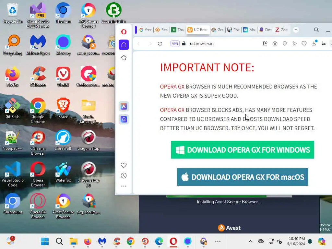
Task: View site security padlock info
Action: pos(184,44)
